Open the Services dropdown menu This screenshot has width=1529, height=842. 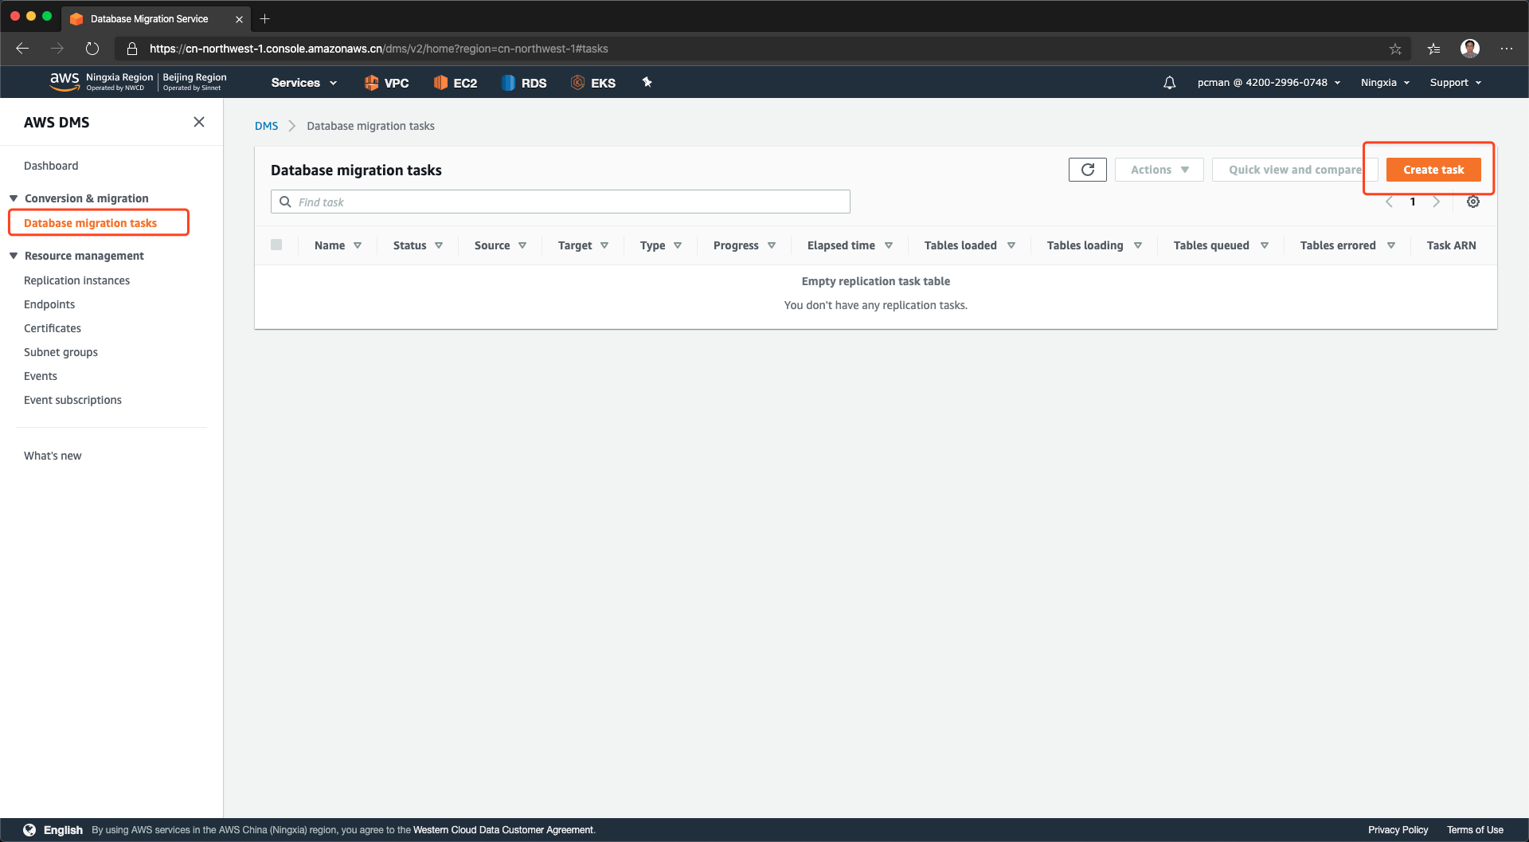pyautogui.click(x=303, y=83)
